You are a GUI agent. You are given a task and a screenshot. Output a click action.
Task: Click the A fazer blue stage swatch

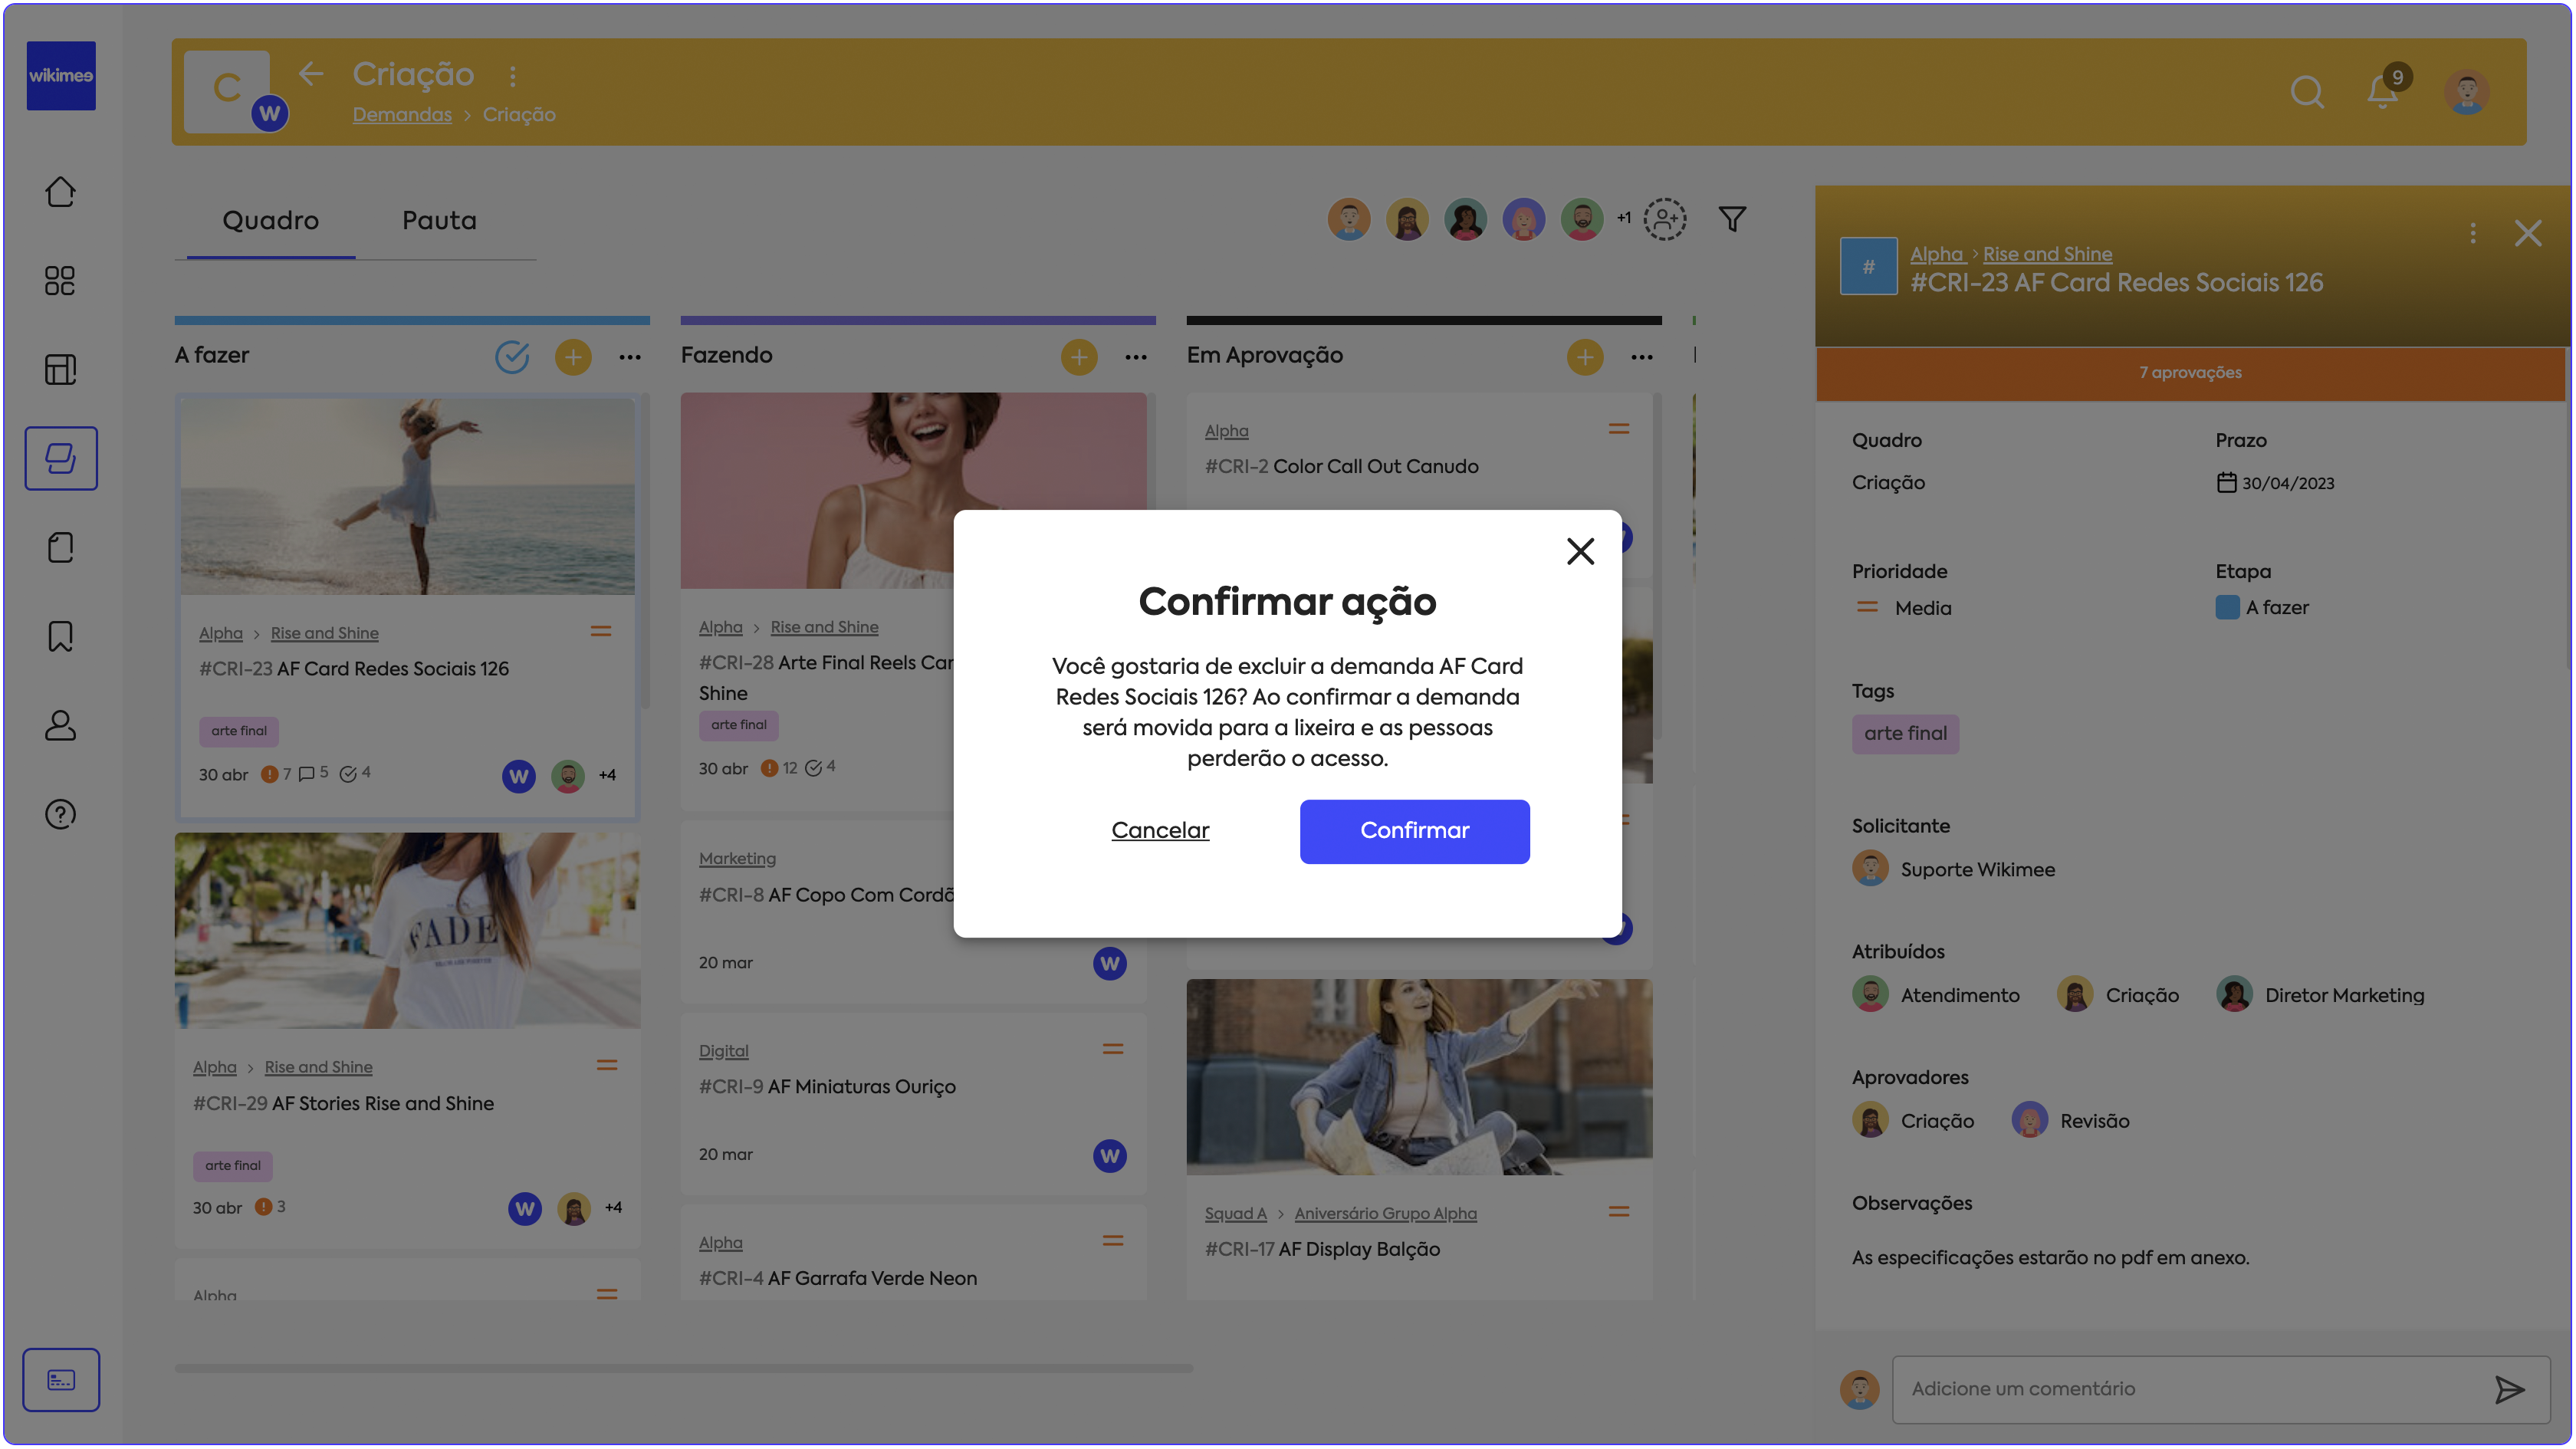pos(2227,607)
